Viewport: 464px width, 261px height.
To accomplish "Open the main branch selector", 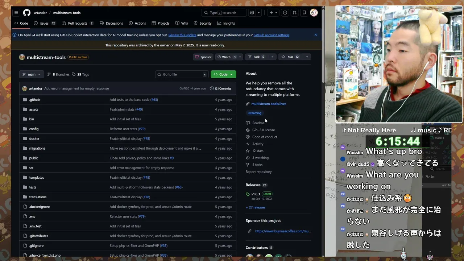I will click(32, 74).
